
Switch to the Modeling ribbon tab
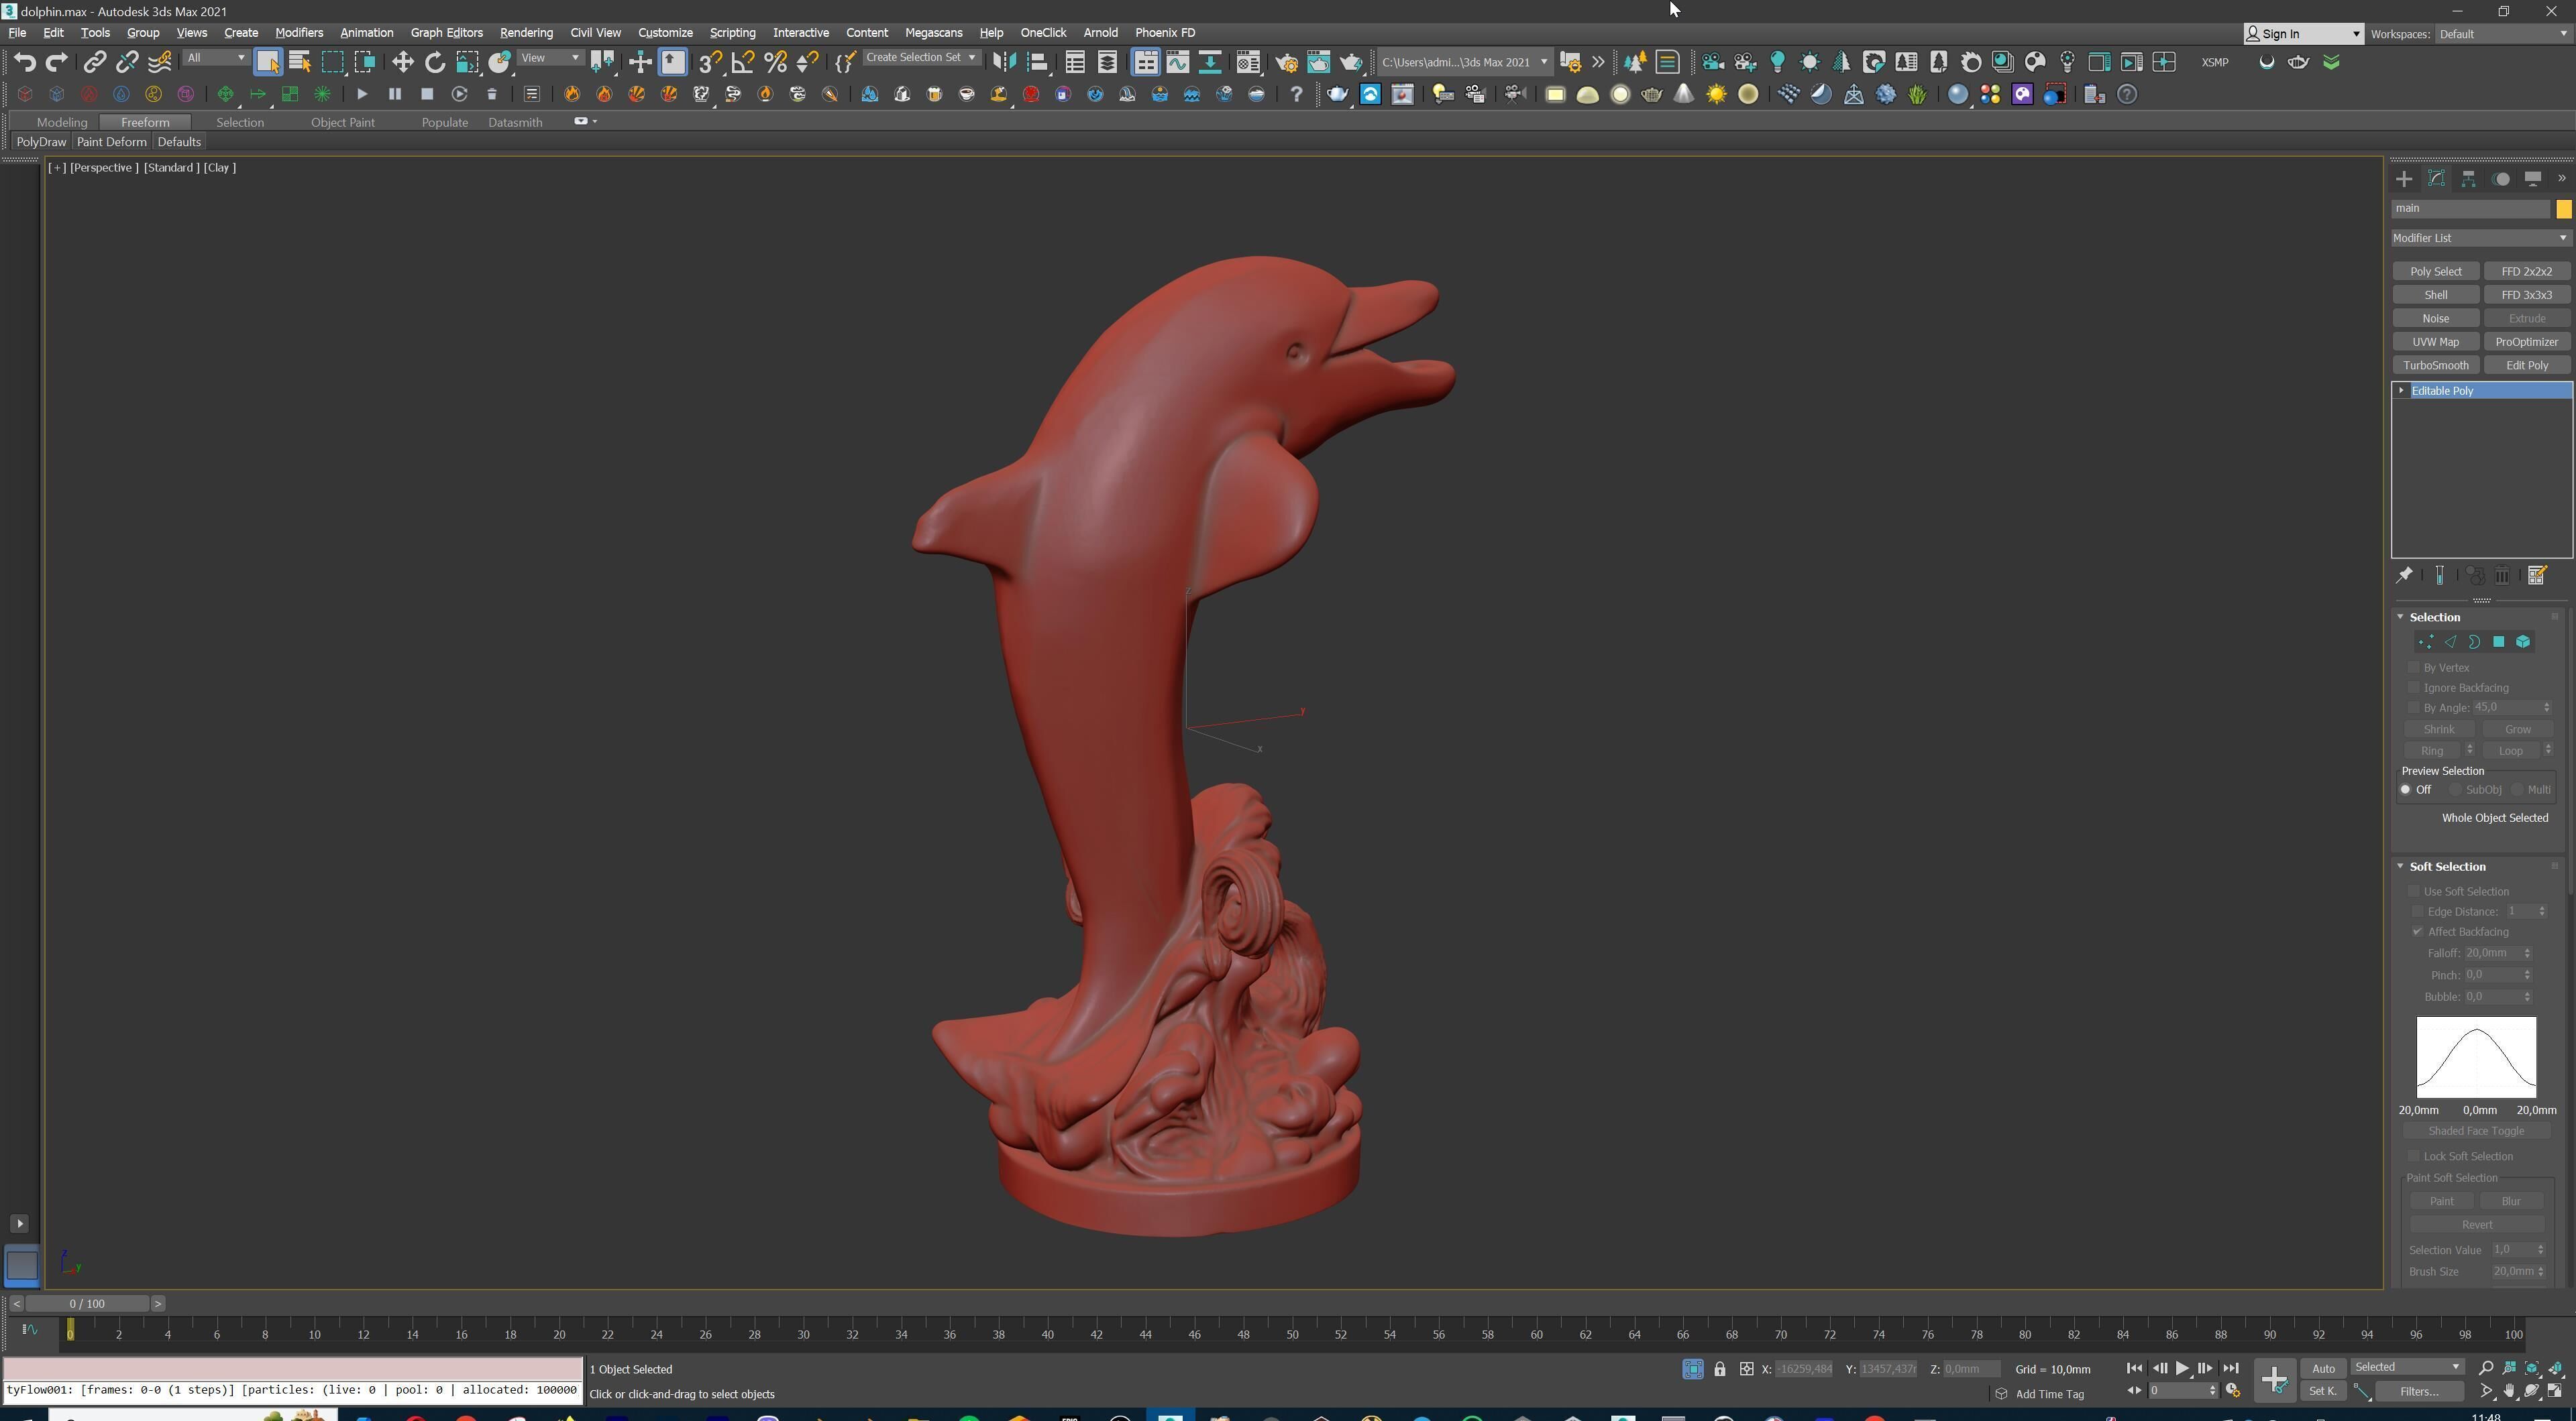coord(62,122)
